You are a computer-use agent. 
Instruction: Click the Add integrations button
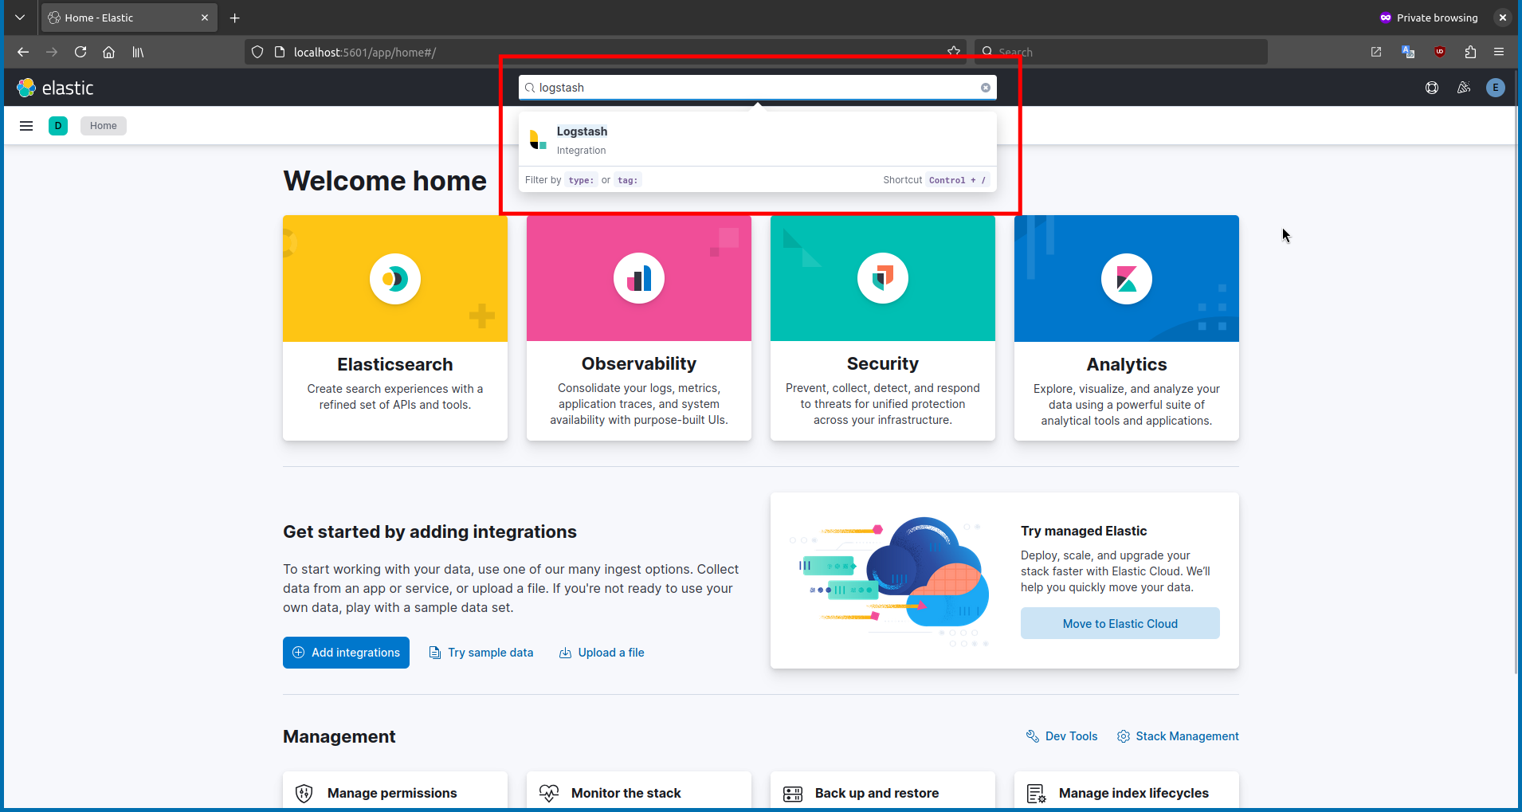pyautogui.click(x=346, y=653)
